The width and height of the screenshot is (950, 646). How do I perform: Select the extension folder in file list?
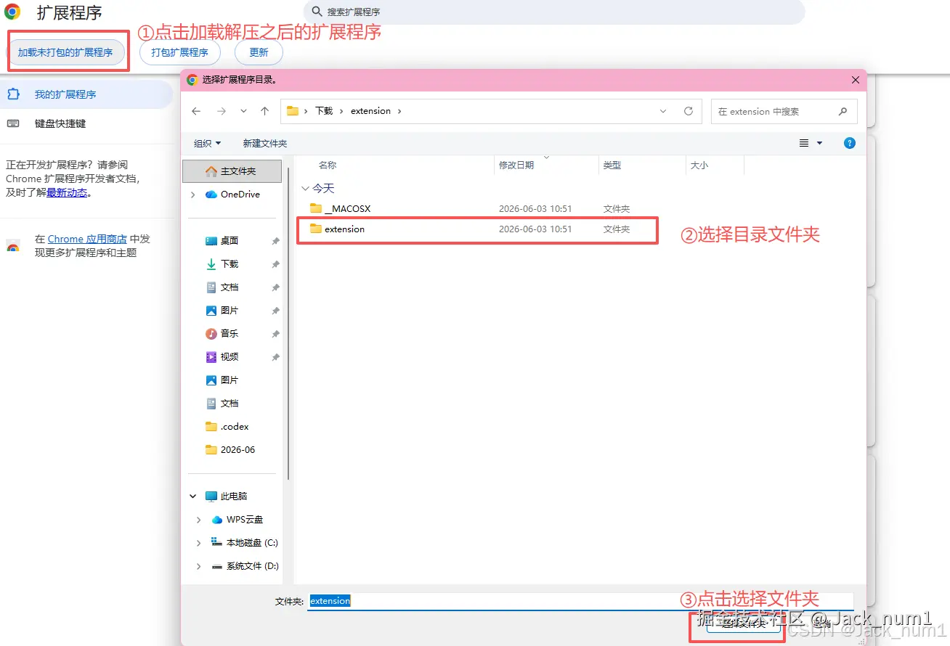click(x=478, y=229)
